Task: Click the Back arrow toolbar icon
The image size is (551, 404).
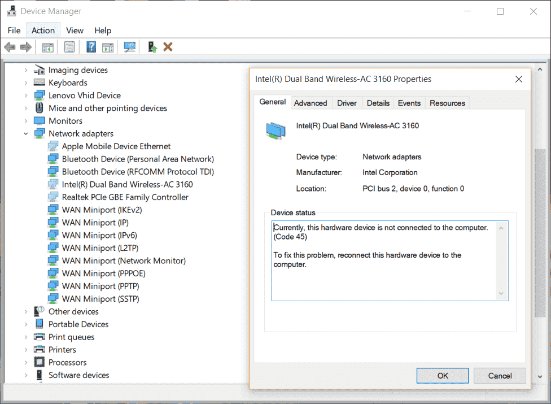Action: (10, 47)
